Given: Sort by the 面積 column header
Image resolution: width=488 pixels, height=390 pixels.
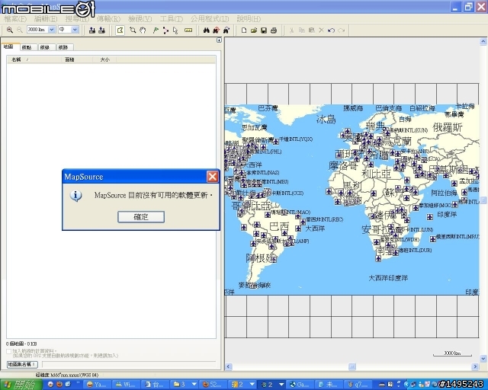Looking at the screenshot, I should tap(77, 59).
